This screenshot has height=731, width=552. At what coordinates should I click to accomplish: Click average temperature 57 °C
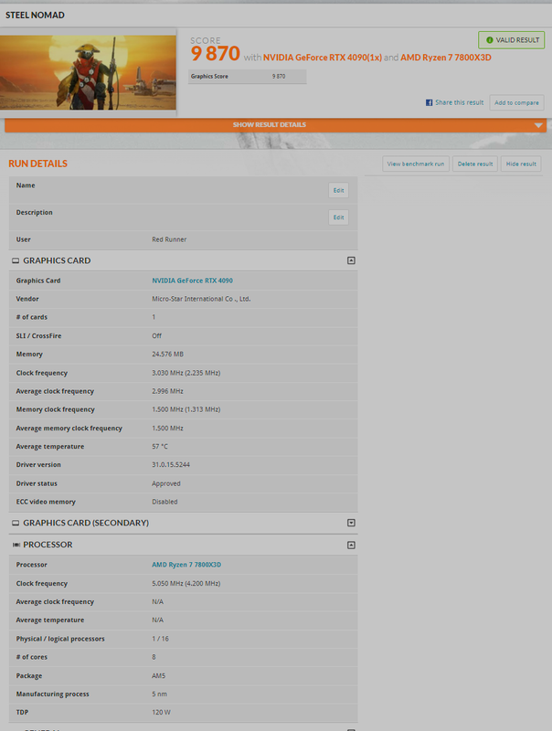[159, 447]
